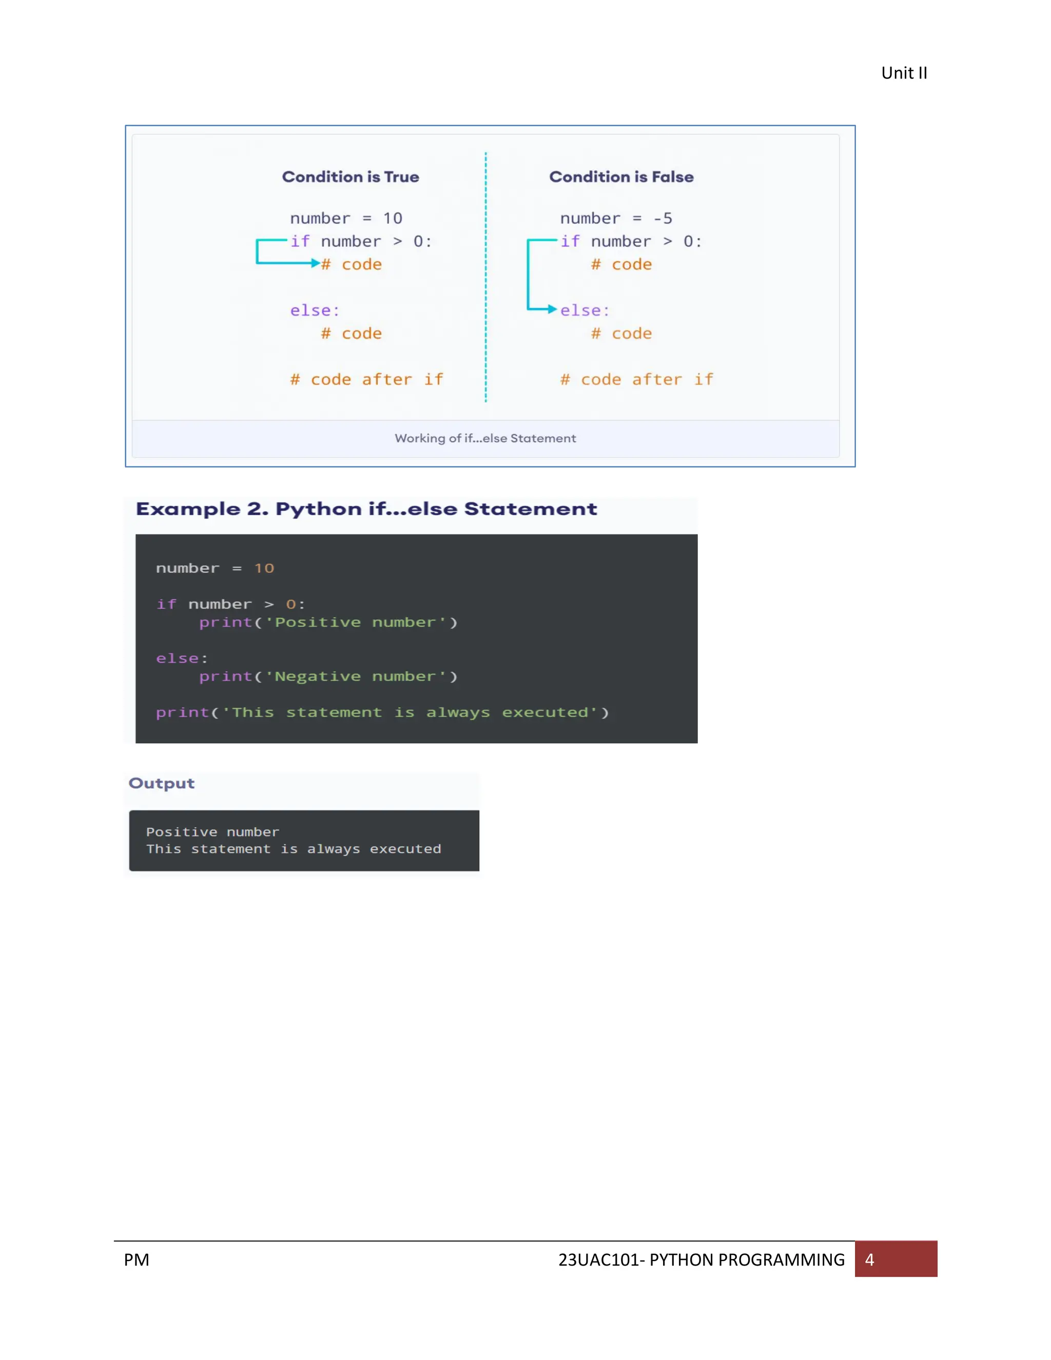1051x1360 pixels.
Task: Click 'number = 10' in the dark code block
Action: (x=215, y=568)
